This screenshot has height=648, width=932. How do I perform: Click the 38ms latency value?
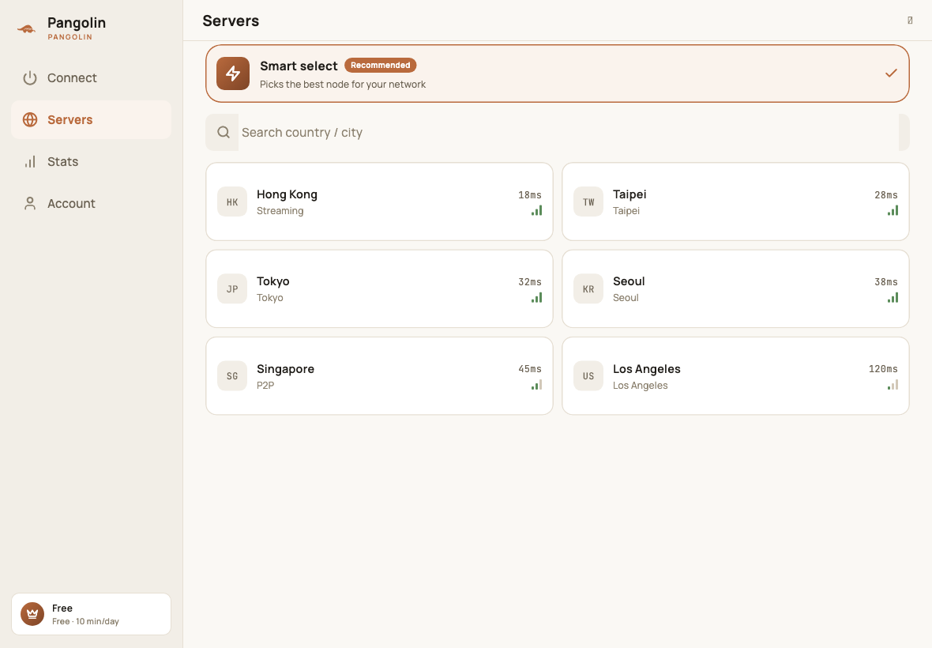(x=885, y=282)
